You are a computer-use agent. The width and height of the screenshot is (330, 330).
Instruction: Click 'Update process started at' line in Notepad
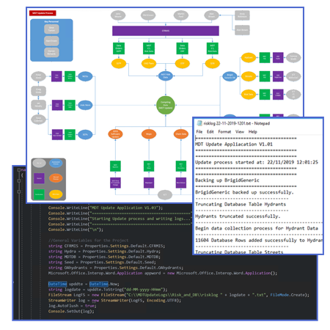tap(257, 162)
